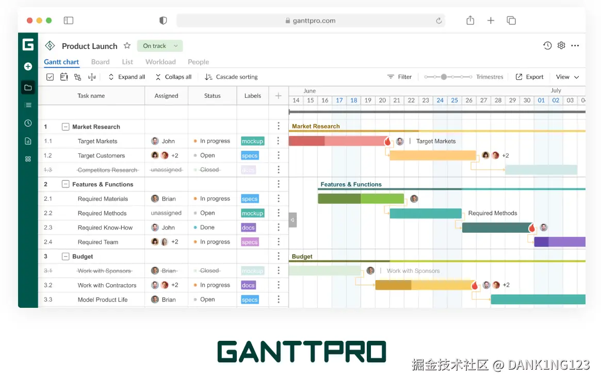Click Target Customers task name
The height and width of the screenshot is (383, 601).
tap(101, 156)
